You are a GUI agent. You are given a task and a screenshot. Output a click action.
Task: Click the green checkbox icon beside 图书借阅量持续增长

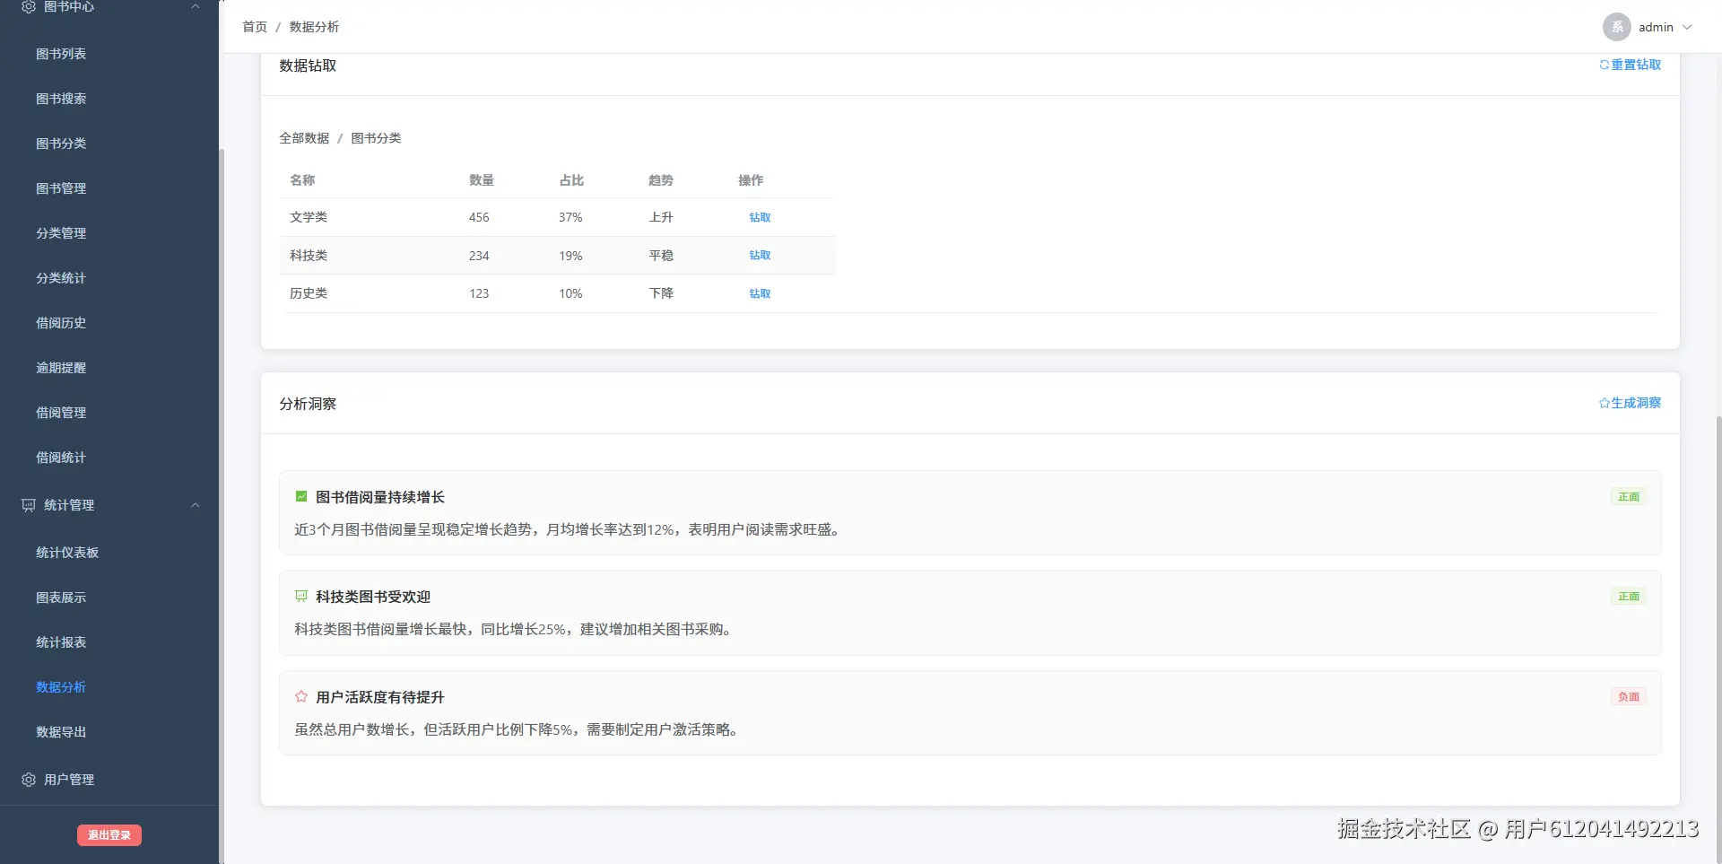coord(300,496)
